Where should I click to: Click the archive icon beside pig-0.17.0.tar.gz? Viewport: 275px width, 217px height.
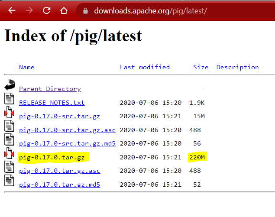(9, 153)
